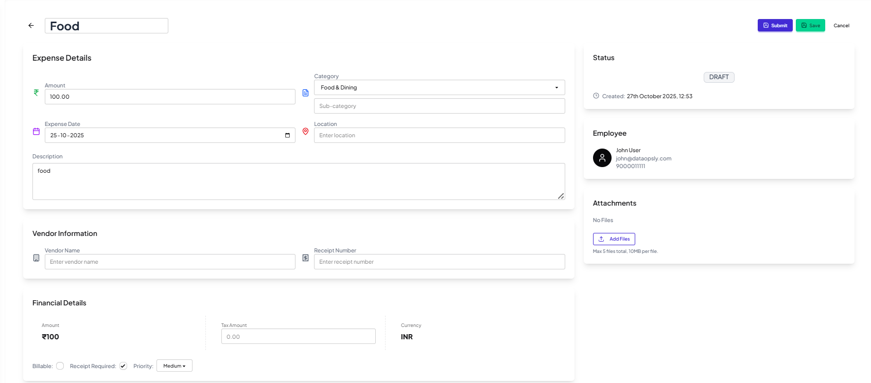This screenshot has height=383, width=871.
Task: Click the employee avatar icon
Action: pos(602,158)
